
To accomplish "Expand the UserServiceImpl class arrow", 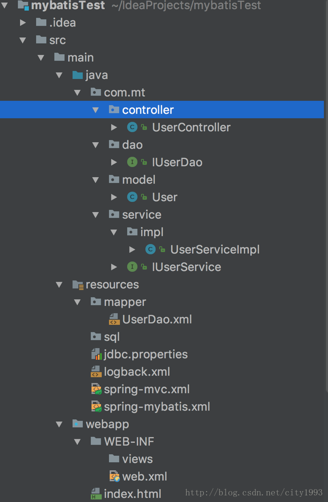I will [x=132, y=250].
